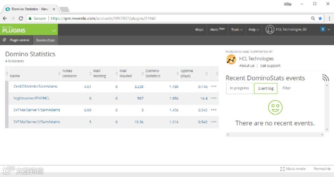Click Notes Sessions value 6.99

[x=88, y=110]
